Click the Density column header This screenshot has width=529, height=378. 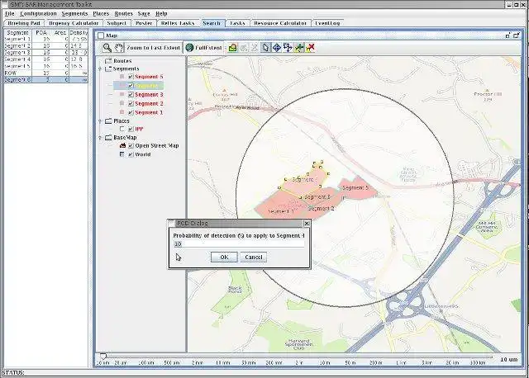[79, 33]
